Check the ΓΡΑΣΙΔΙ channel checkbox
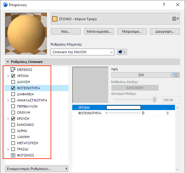The height and width of the screenshot is (173, 185). (x=13, y=149)
